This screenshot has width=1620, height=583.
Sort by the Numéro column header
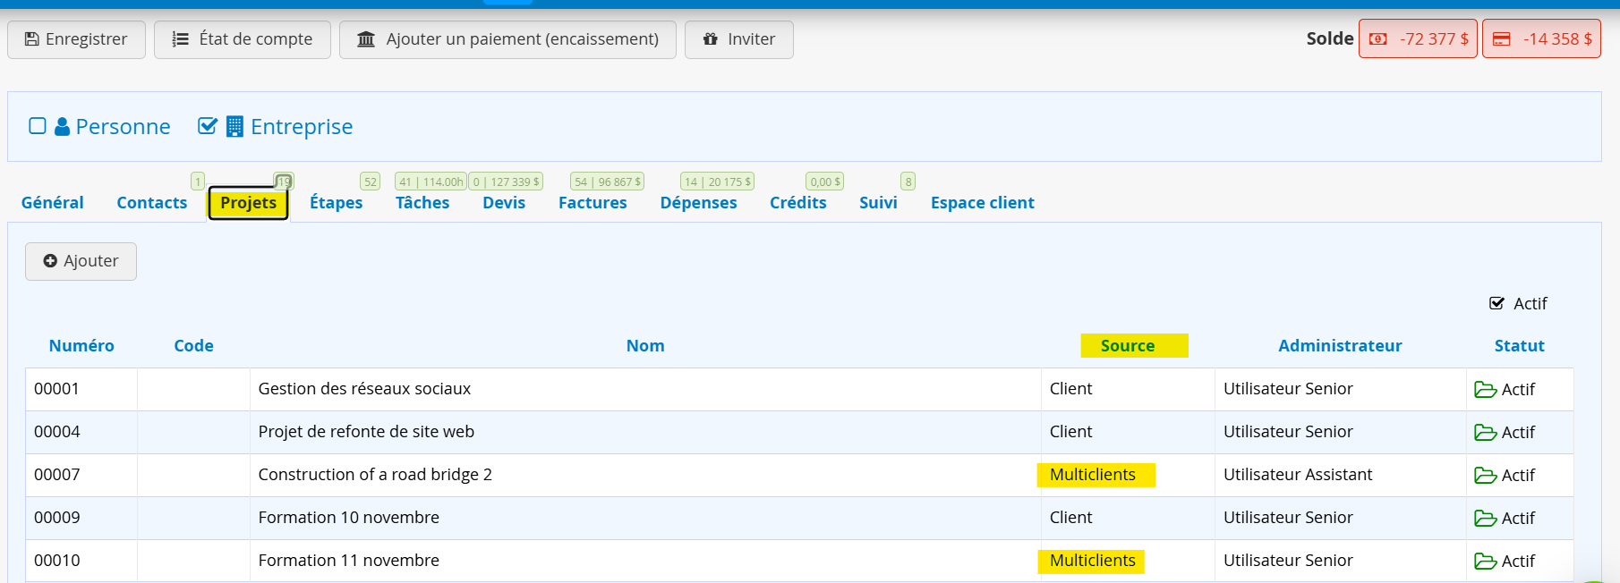81,346
